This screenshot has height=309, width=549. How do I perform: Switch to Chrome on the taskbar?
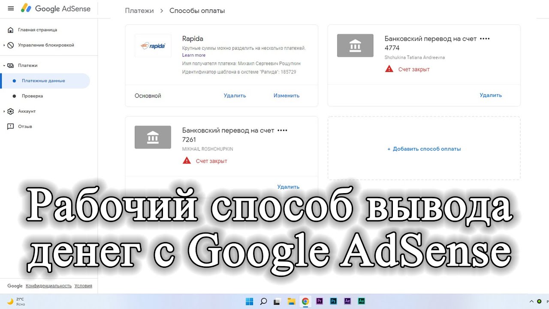[305, 301]
